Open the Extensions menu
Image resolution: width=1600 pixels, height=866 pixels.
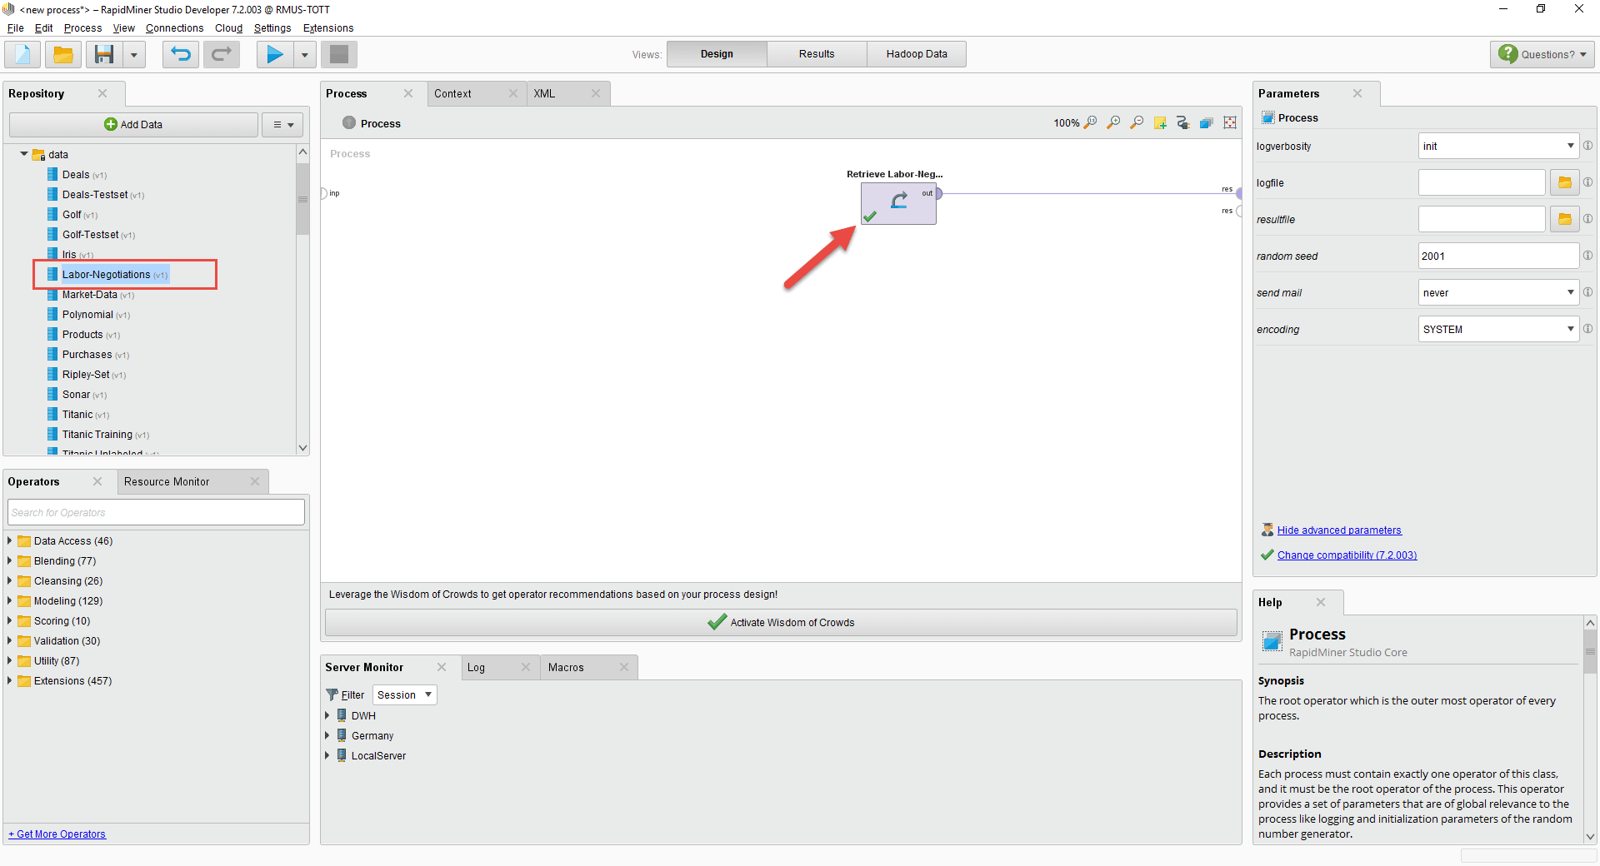327,28
